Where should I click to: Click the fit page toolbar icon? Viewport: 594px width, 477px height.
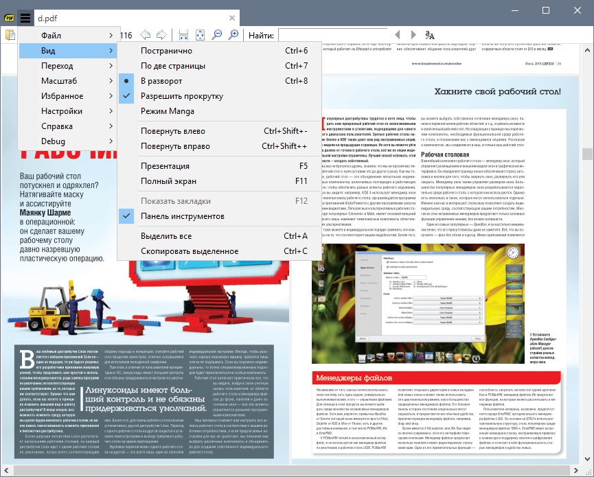(200, 35)
